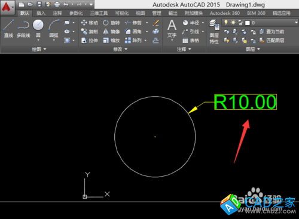This screenshot has width=299, height=219.
Task: Select the Polyline (多段线) tool
Action: coord(23,29)
